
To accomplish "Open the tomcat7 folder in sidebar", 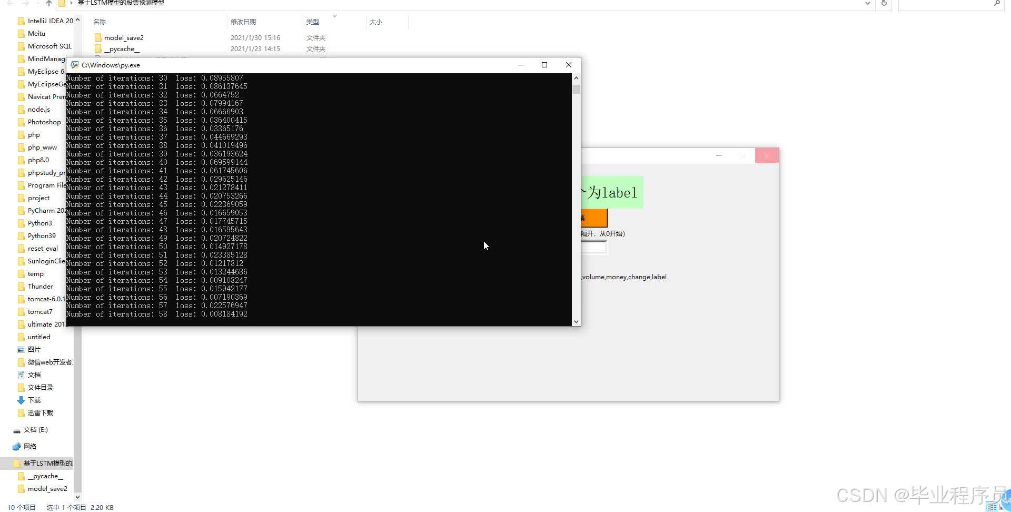I will tap(35, 312).
